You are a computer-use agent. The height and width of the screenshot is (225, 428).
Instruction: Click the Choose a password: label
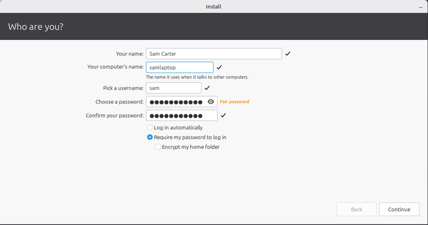pos(119,102)
